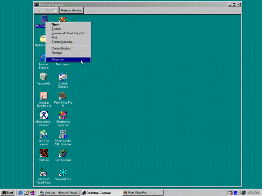Image resolution: width=262 pixels, height=196 pixels.
Task: Click the Half-Life desktop icon
Action: coord(44,154)
